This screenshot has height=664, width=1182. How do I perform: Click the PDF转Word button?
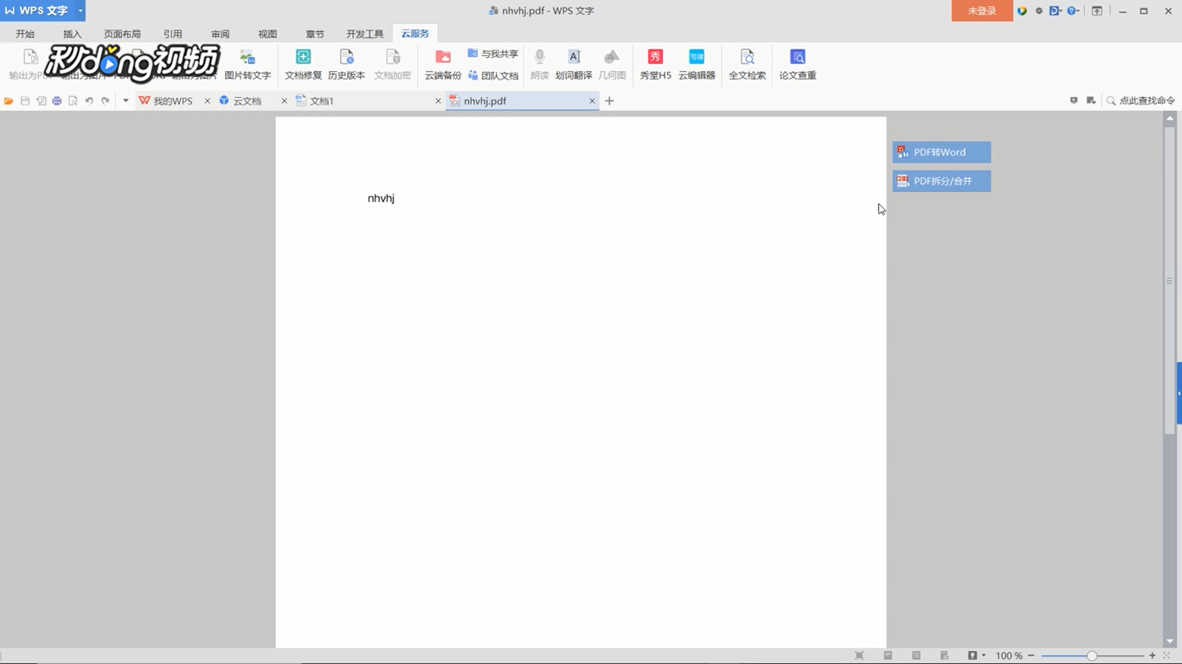coord(941,152)
